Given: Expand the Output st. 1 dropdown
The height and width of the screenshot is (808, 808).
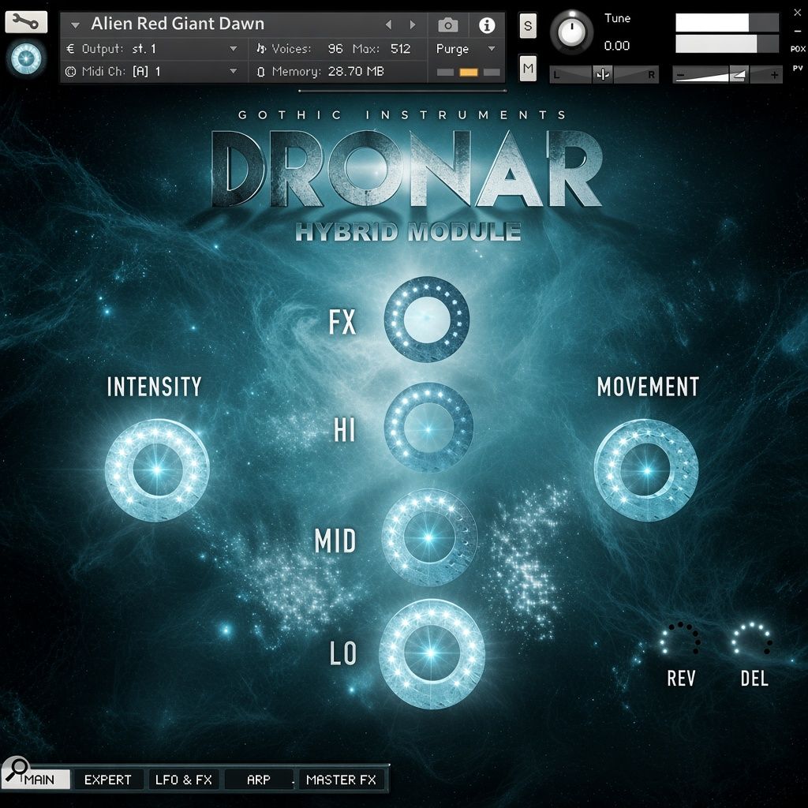Looking at the screenshot, I should point(234,48).
